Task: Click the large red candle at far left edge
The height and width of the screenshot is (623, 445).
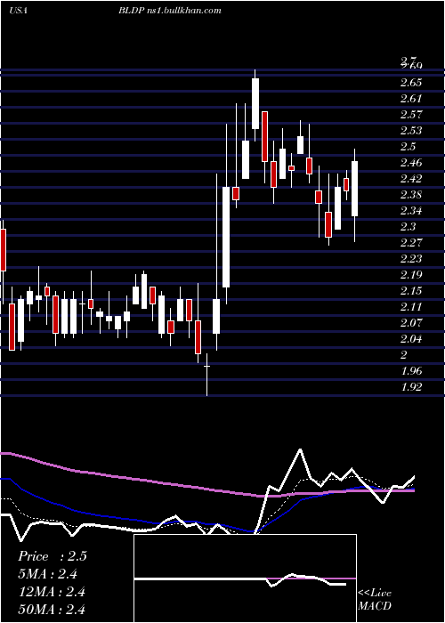Action: coord(4,250)
